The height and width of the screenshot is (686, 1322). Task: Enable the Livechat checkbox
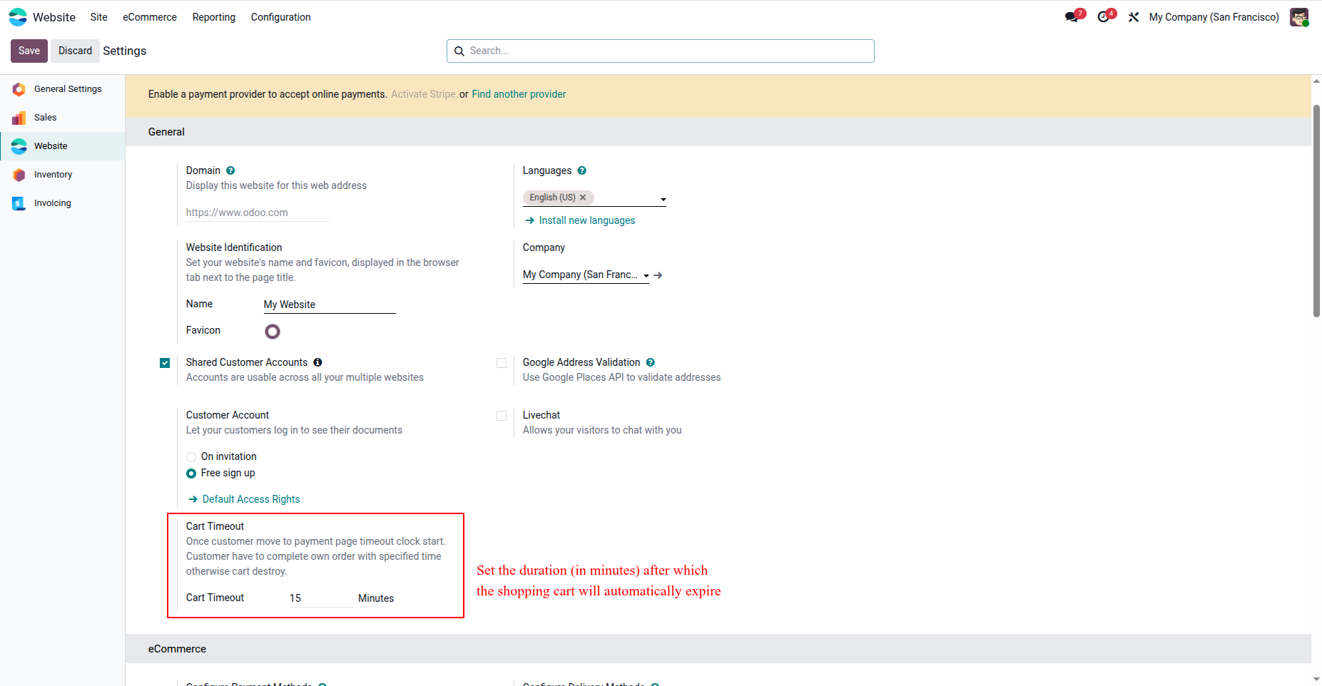point(502,416)
